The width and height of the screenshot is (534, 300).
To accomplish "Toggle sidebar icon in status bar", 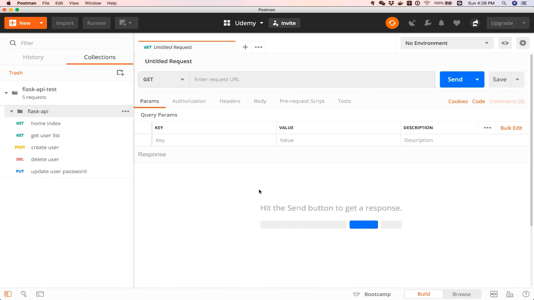I will coord(8,294).
